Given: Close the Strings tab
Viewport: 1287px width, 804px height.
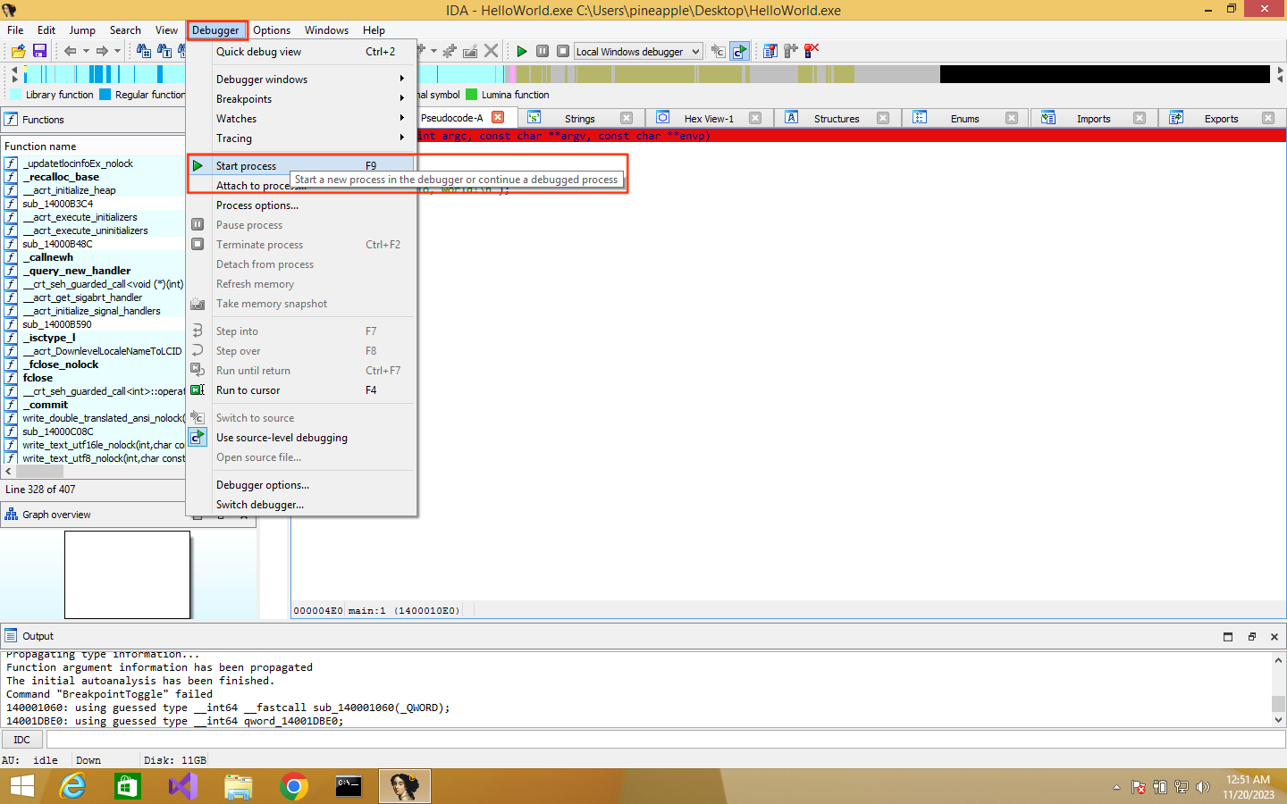Looking at the screenshot, I should pyautogui.click(x=626, y=118).
